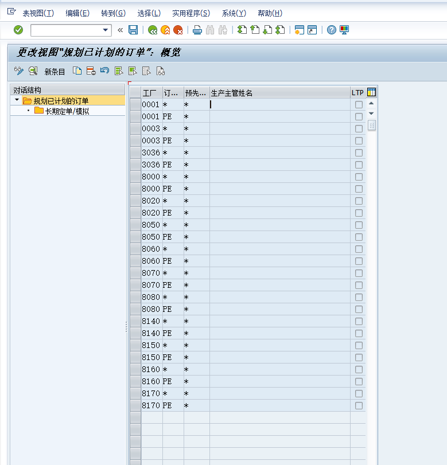447x465 pixels.
Task: Open the 编辑(E) menu
Action: pyautogui.click(x=77, y=13)
